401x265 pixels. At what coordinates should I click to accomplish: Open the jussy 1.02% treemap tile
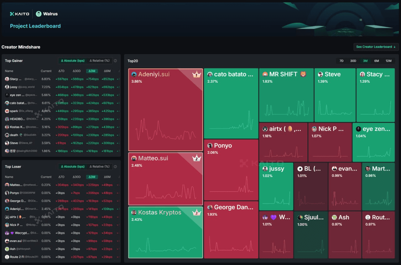click(x=276, y=186)
